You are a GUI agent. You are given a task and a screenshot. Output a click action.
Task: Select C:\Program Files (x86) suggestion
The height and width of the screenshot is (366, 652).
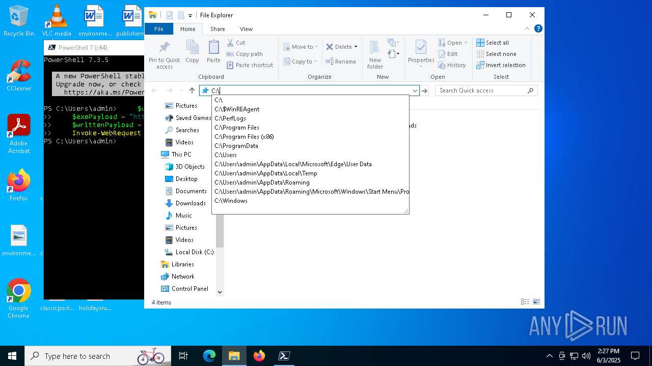[x=310, y=137]
